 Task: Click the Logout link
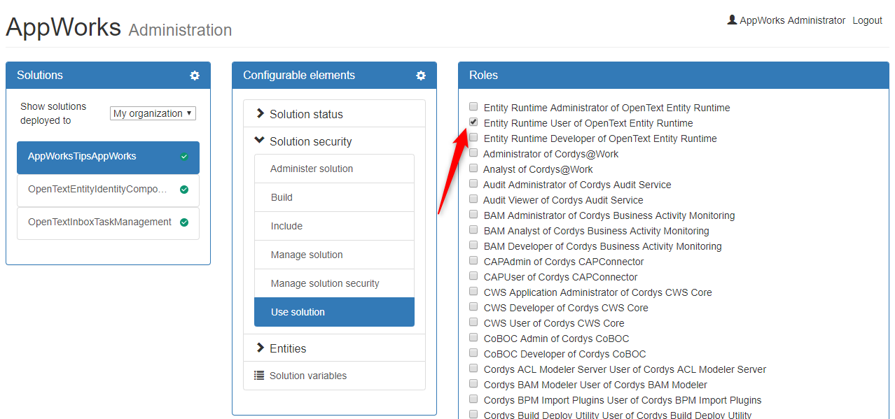[867, 20]
